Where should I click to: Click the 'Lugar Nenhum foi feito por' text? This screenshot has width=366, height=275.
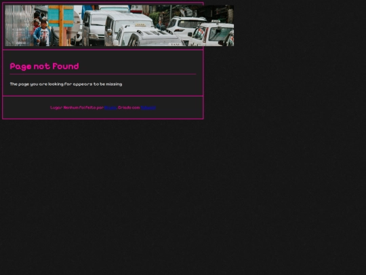[77, 107]
